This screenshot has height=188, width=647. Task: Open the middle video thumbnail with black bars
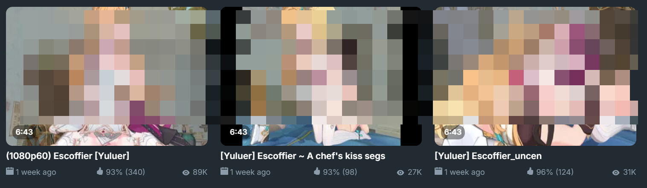point(321,76)
